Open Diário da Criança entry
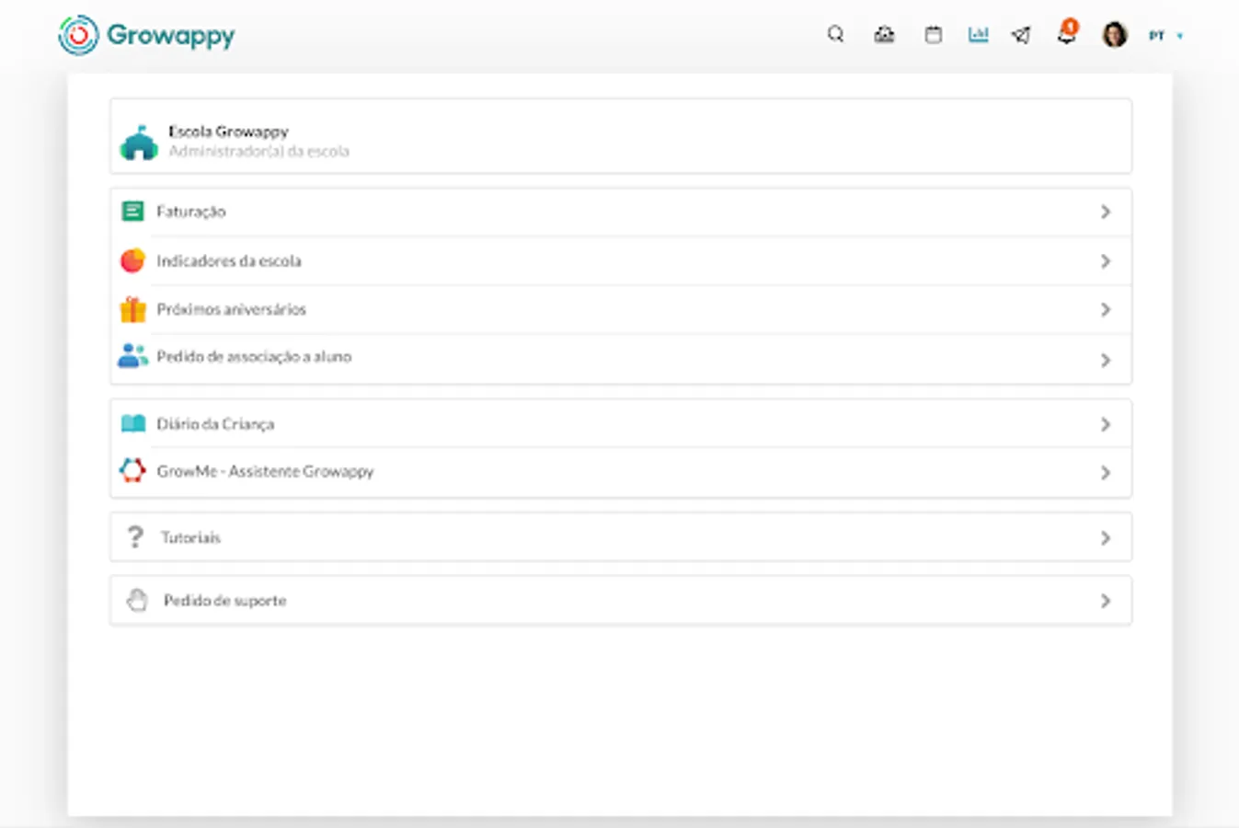The width and height of the screenshot is (1239, 828). 621,424
